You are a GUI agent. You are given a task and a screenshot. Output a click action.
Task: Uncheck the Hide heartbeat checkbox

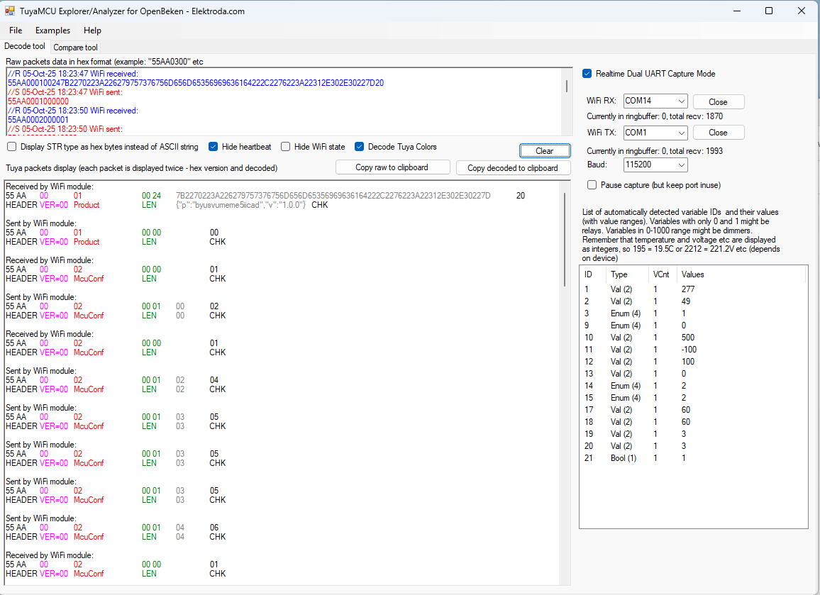tap(213, 147)
